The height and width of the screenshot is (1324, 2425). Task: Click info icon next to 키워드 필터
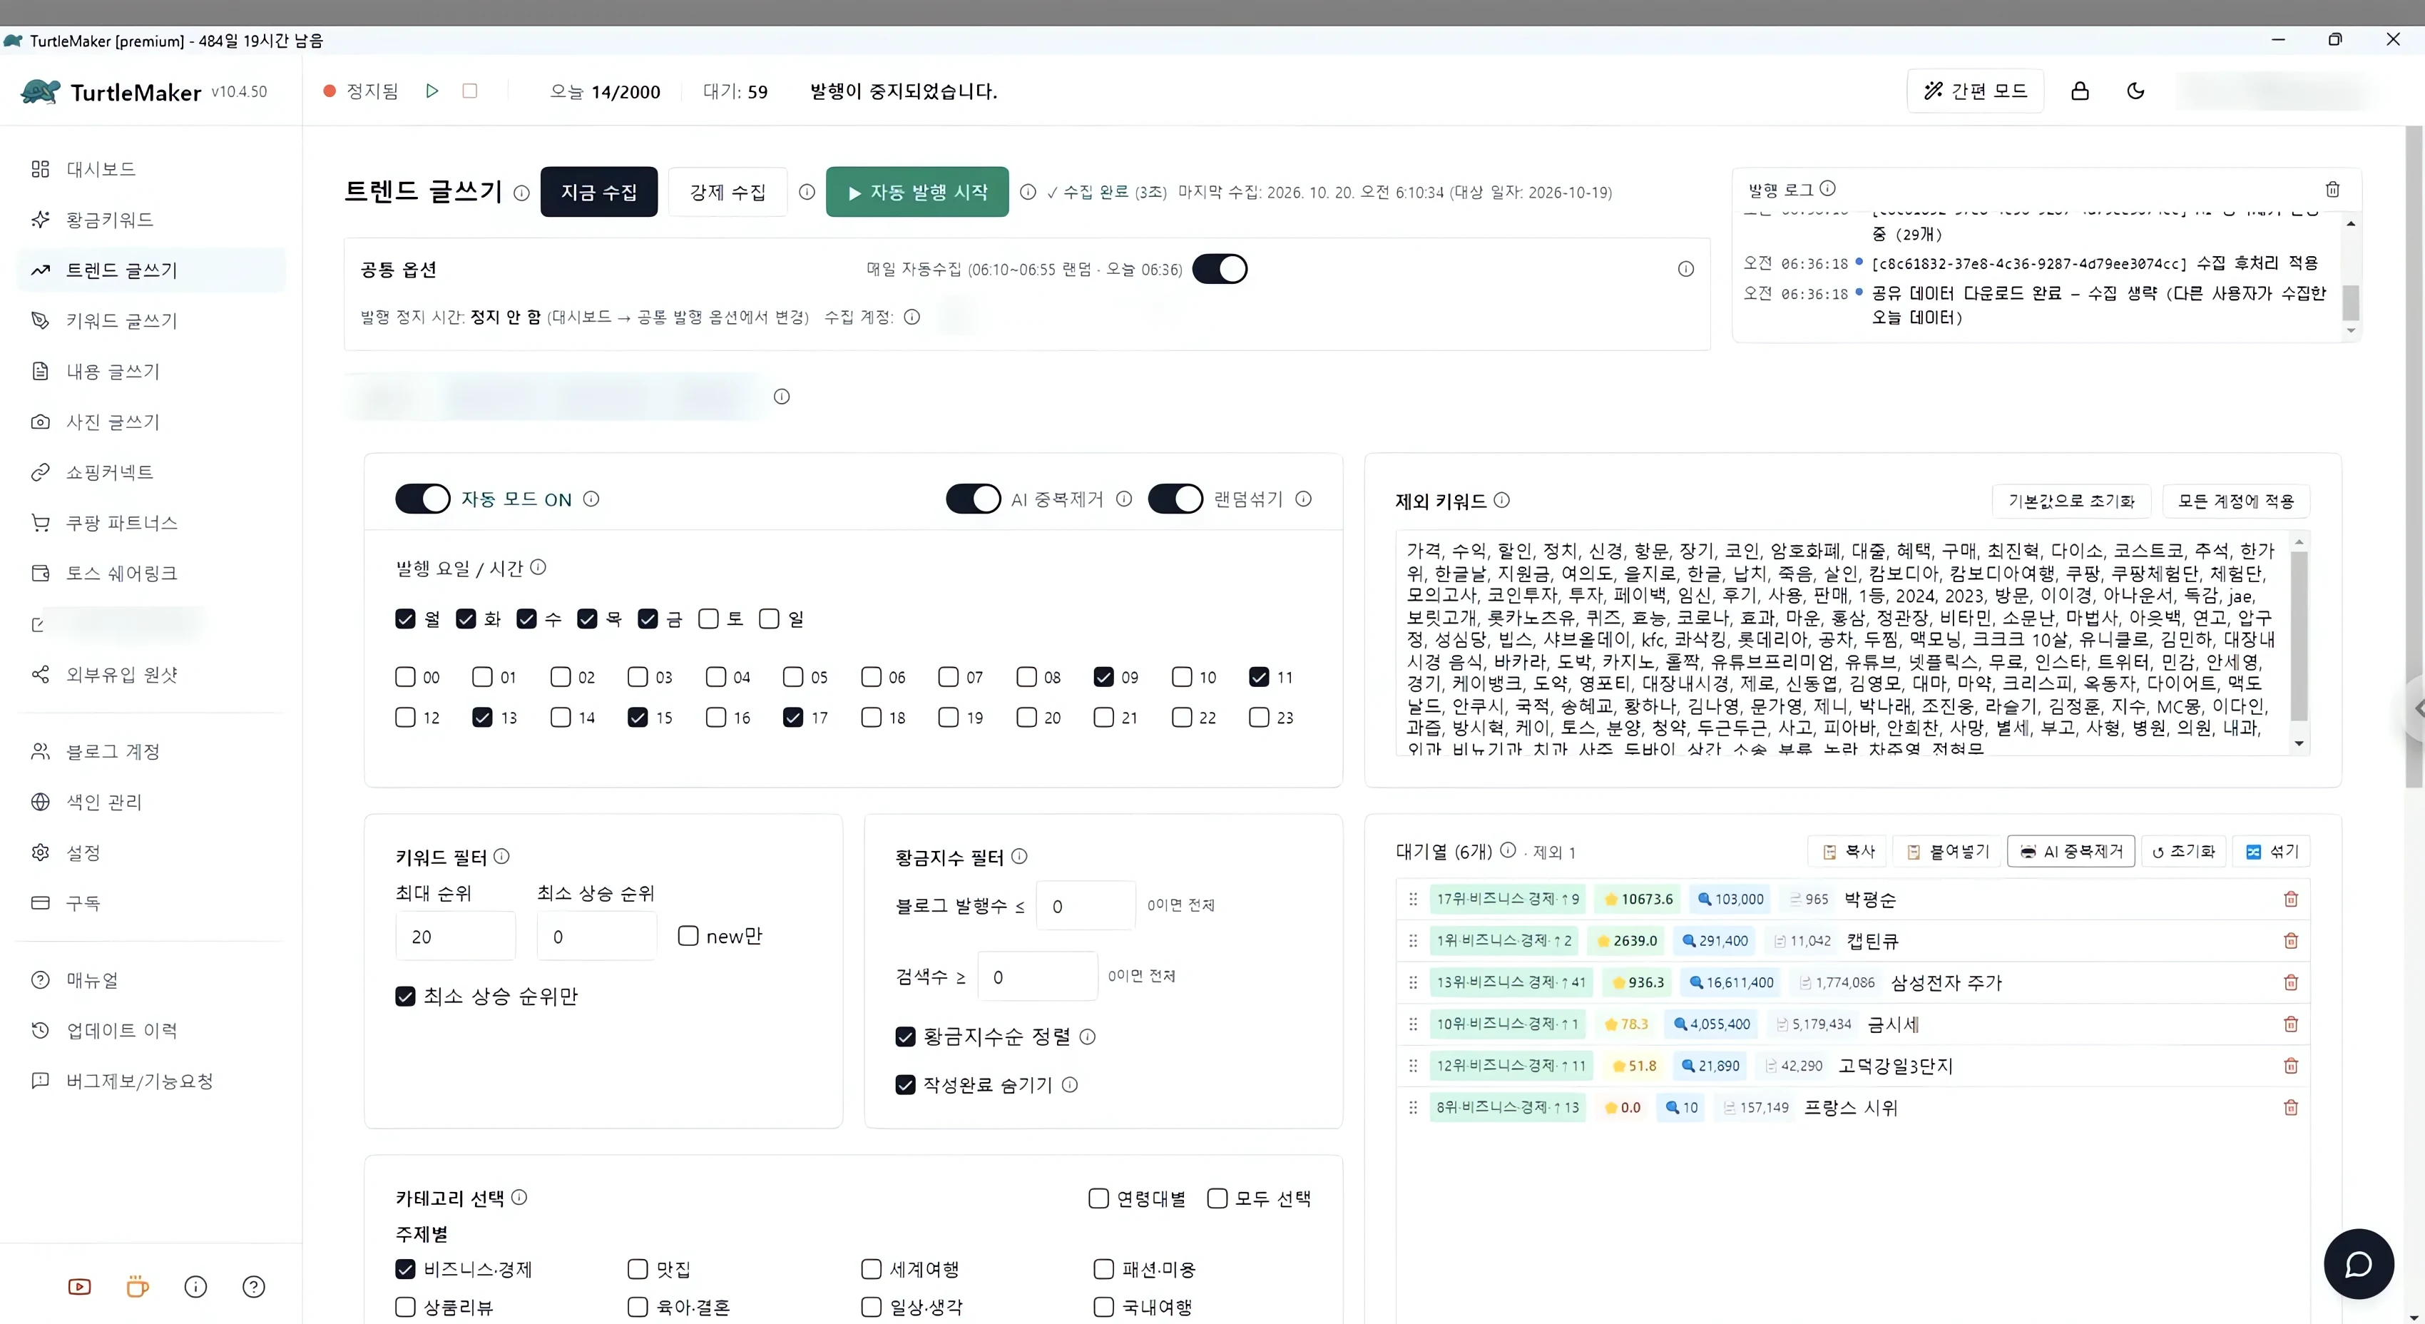click(x=501, y=856)
